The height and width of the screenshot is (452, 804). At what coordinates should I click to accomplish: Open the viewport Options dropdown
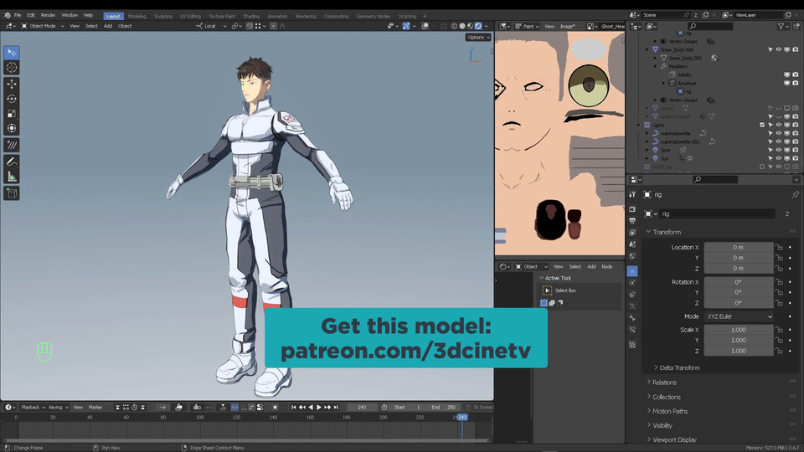tap(478, 38)
